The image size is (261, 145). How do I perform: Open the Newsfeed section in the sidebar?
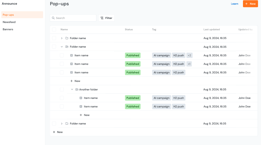(9, 22)
